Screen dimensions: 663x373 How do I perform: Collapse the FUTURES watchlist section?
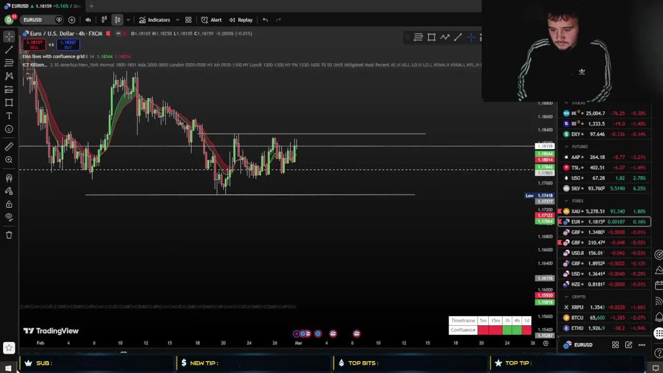pyautogui.click(x=566, y=147)
